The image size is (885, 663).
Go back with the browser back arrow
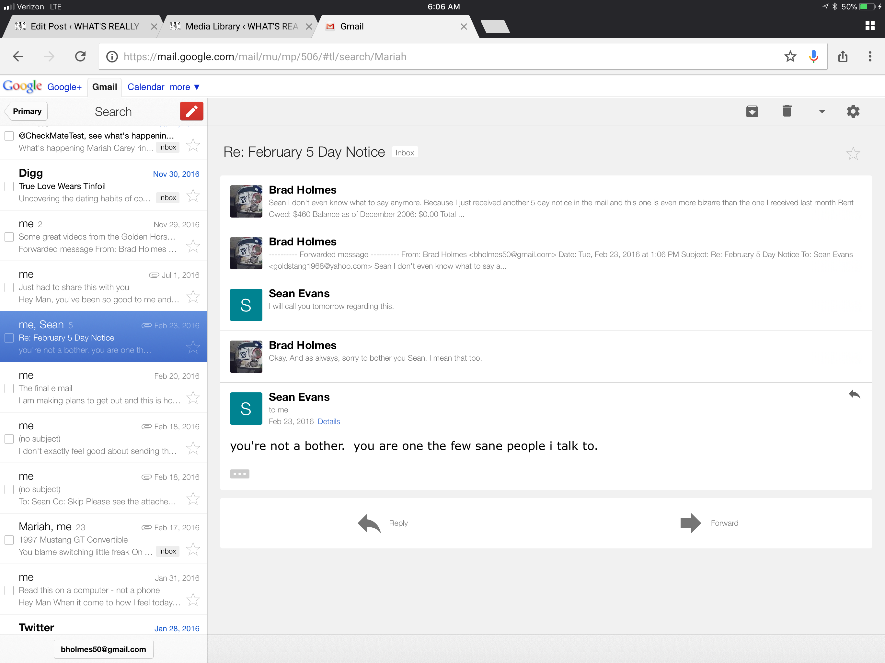click(18, 56)
